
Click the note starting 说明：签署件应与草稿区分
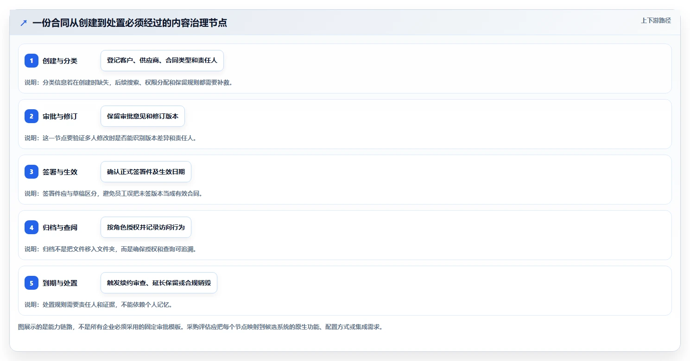(x=114, y=193)
